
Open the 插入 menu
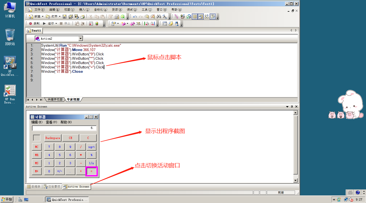click(x=84, y=9)
